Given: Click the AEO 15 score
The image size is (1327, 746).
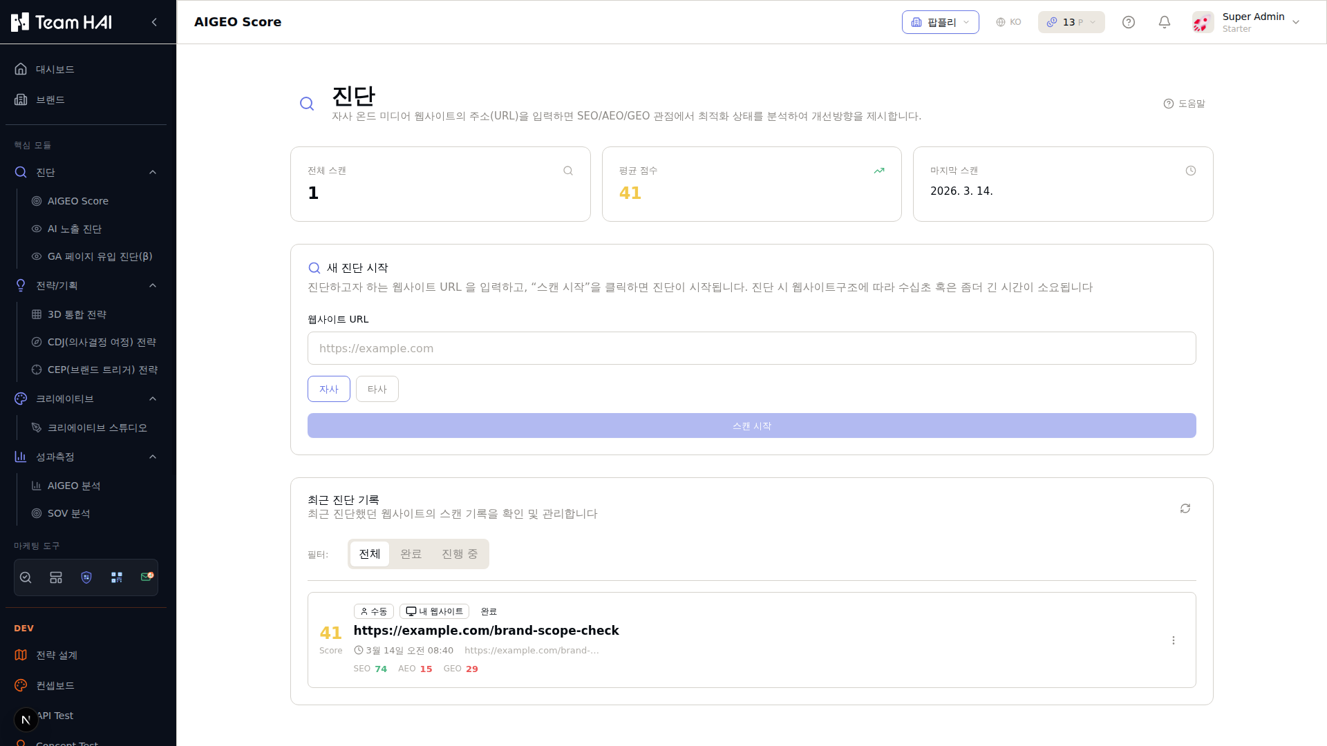Looking at the screenshot, I should 415,669.
